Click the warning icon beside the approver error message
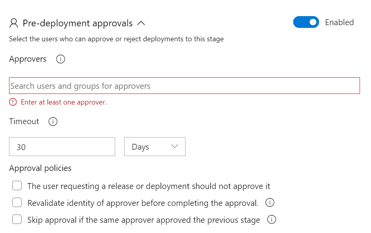The width and height of the screenshot is (371, 233). click(13, 102)
